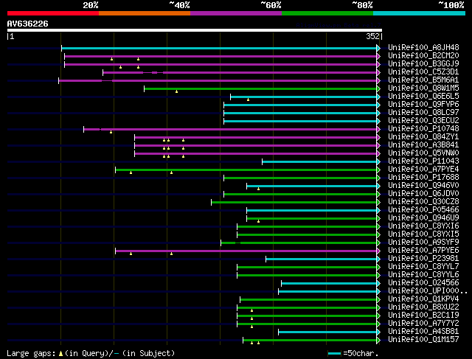Click the cyan =50char. scale bar
Viewport: 472px width, 359px height.
point(334,353)
